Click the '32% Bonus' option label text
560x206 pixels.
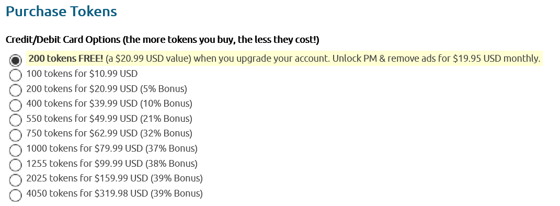166,134
